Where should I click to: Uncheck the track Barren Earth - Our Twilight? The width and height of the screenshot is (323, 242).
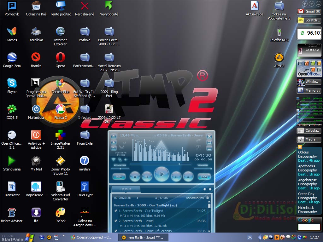click(x=116, y=211)
